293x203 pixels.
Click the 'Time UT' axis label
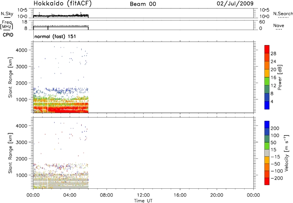pos(143,201)
